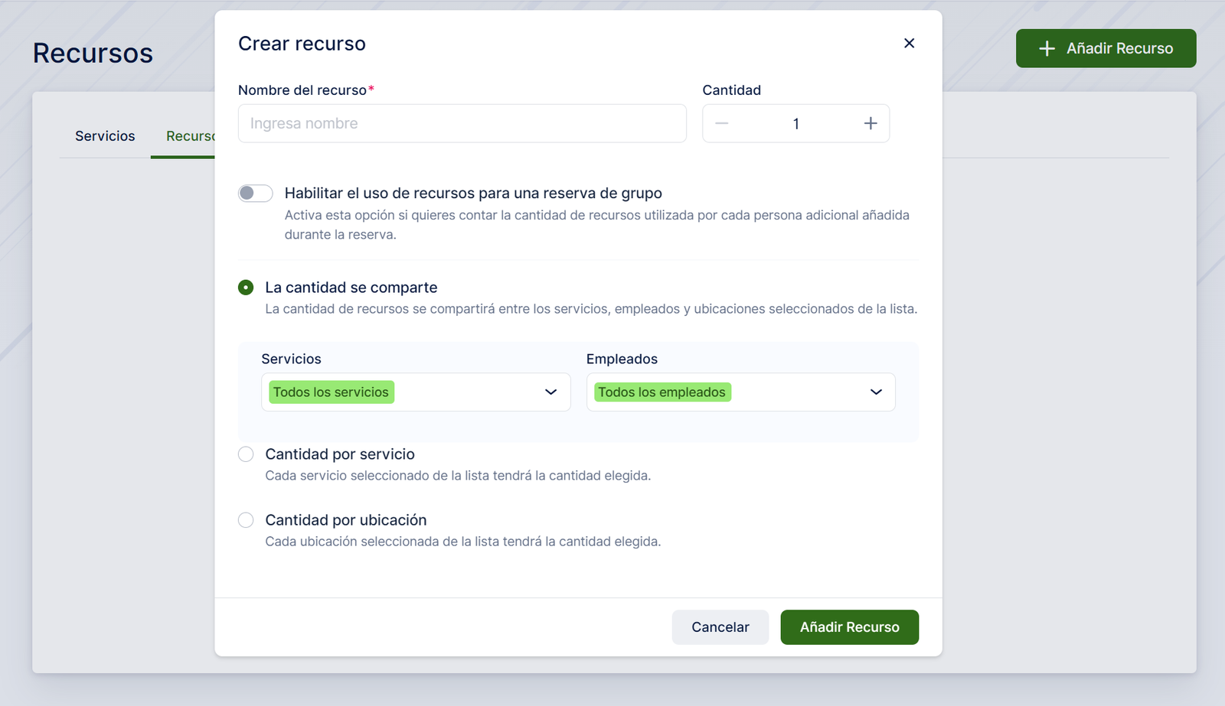Confirm with the dialog's Añadir Recurso button

pos(849,627)
